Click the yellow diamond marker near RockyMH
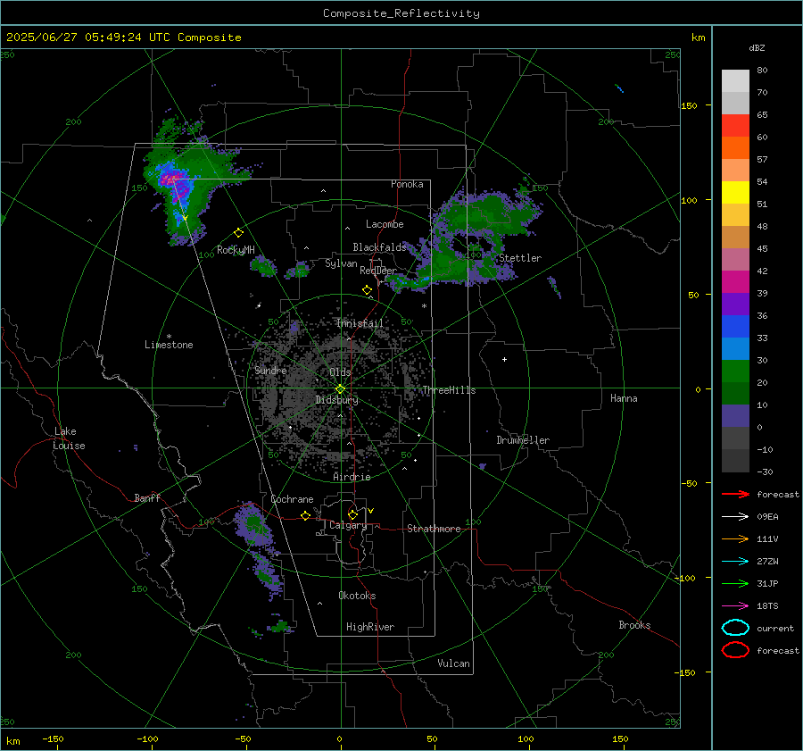Viewport: 803px width, 751px height. coord(238,233)
